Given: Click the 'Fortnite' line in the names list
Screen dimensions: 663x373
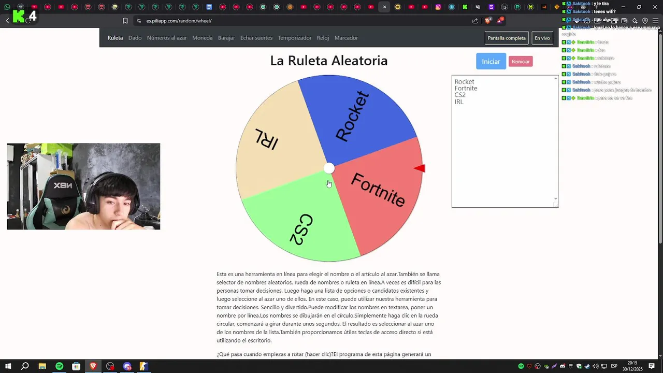Looking at the screenshot, I should (x=466, y=89).
